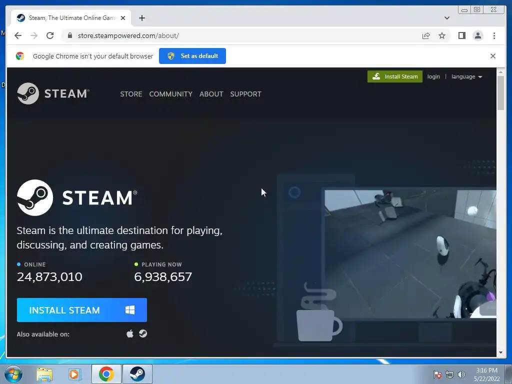Open the Chrome side panel
Screen dimensions: 512x384
click(461, 35)
